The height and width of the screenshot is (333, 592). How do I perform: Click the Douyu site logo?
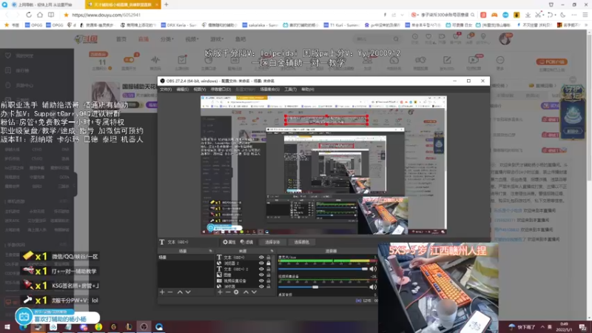pyautogui.click(x=86, y=39)
